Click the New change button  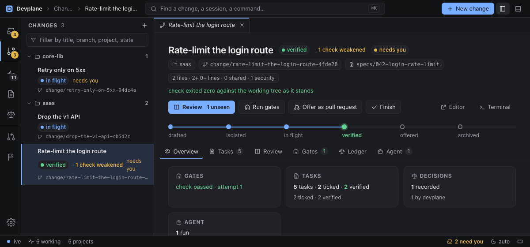[468, 9]
